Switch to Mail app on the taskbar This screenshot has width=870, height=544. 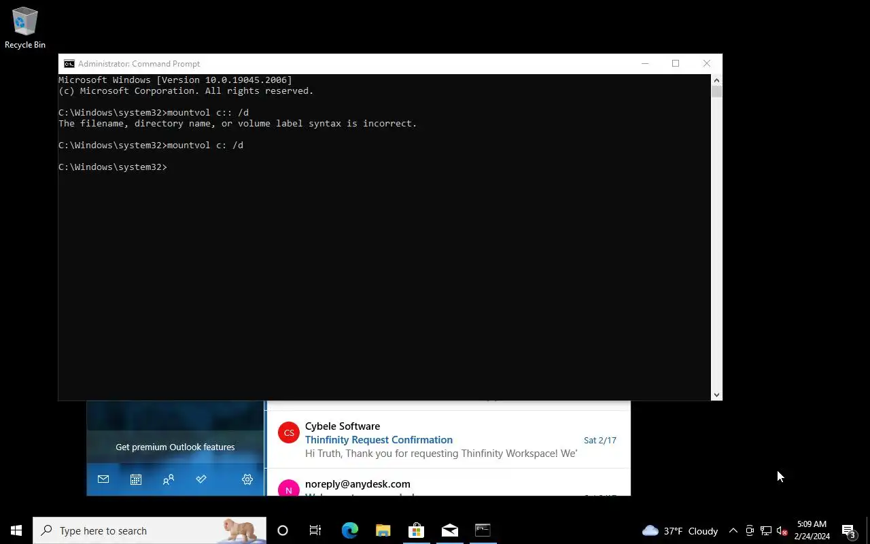coord(449,530)
